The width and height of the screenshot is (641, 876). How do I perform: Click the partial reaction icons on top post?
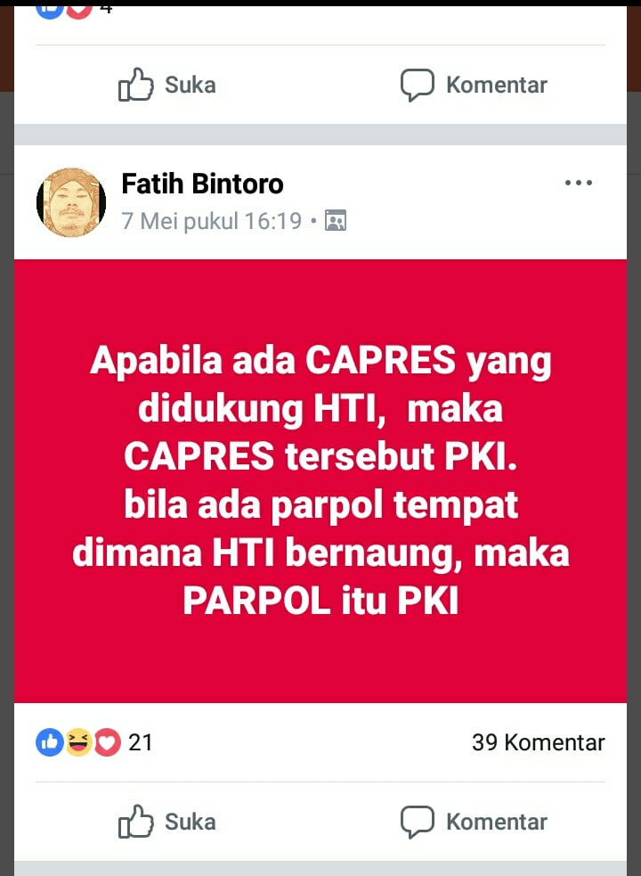(x=64, y=12)
